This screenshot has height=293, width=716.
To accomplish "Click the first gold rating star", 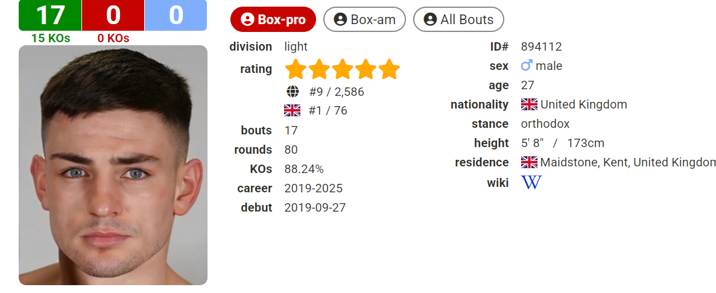I will (296, 69).
